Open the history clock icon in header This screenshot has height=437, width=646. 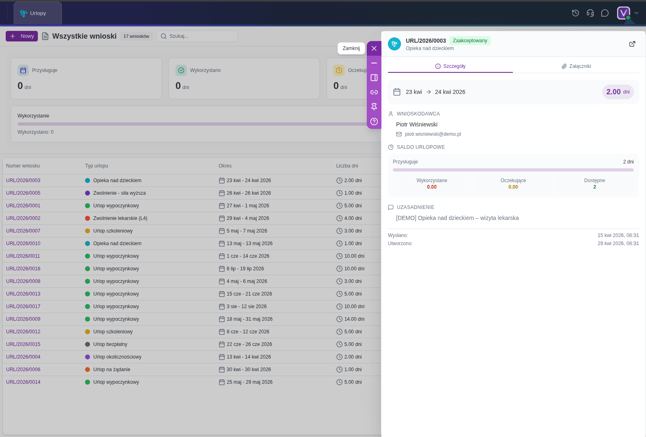(575, 13)
